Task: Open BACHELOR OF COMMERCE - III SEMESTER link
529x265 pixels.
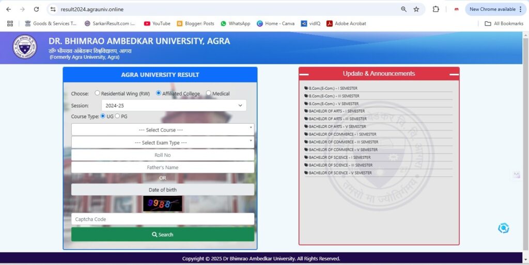Action: [344, 142]
